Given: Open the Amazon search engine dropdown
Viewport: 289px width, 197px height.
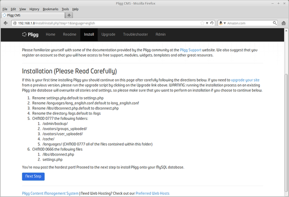Looking at the screenshot, I should (x=225, y=23).
